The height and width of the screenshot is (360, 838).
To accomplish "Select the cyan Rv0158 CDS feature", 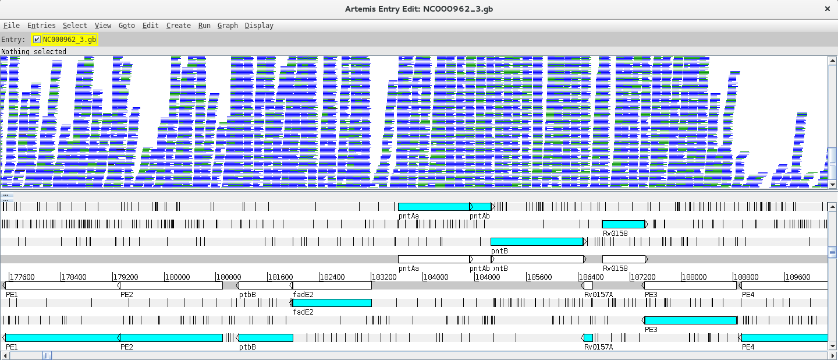I will click(623, 224).
